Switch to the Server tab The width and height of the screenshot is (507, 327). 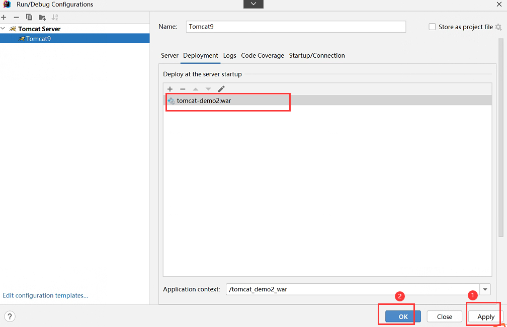pos(170,56)
